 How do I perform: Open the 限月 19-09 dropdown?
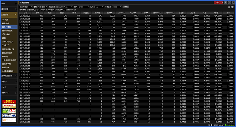point(84,7)
